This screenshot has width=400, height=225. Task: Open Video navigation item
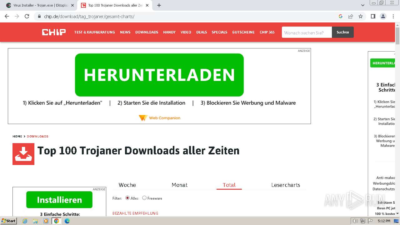[x=186, y=32]
